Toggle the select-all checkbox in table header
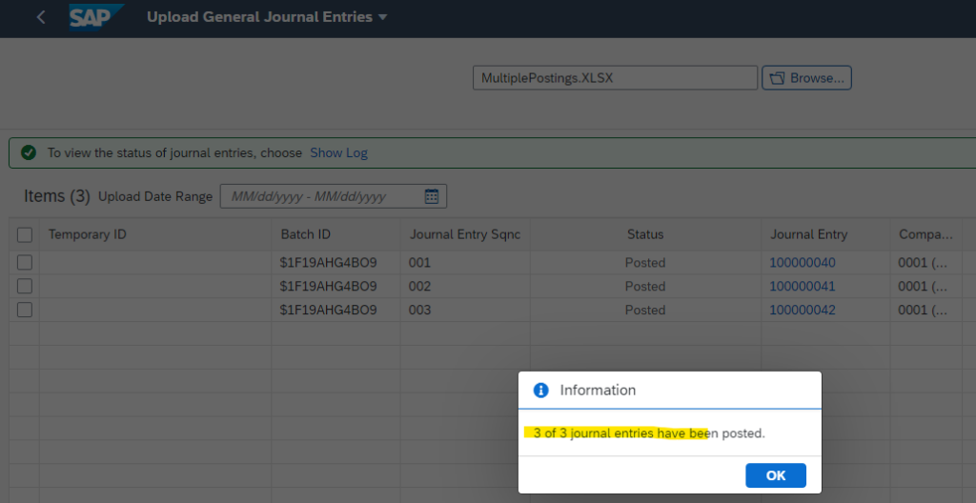Screen dimensions: 976x503 coord(25,234)
